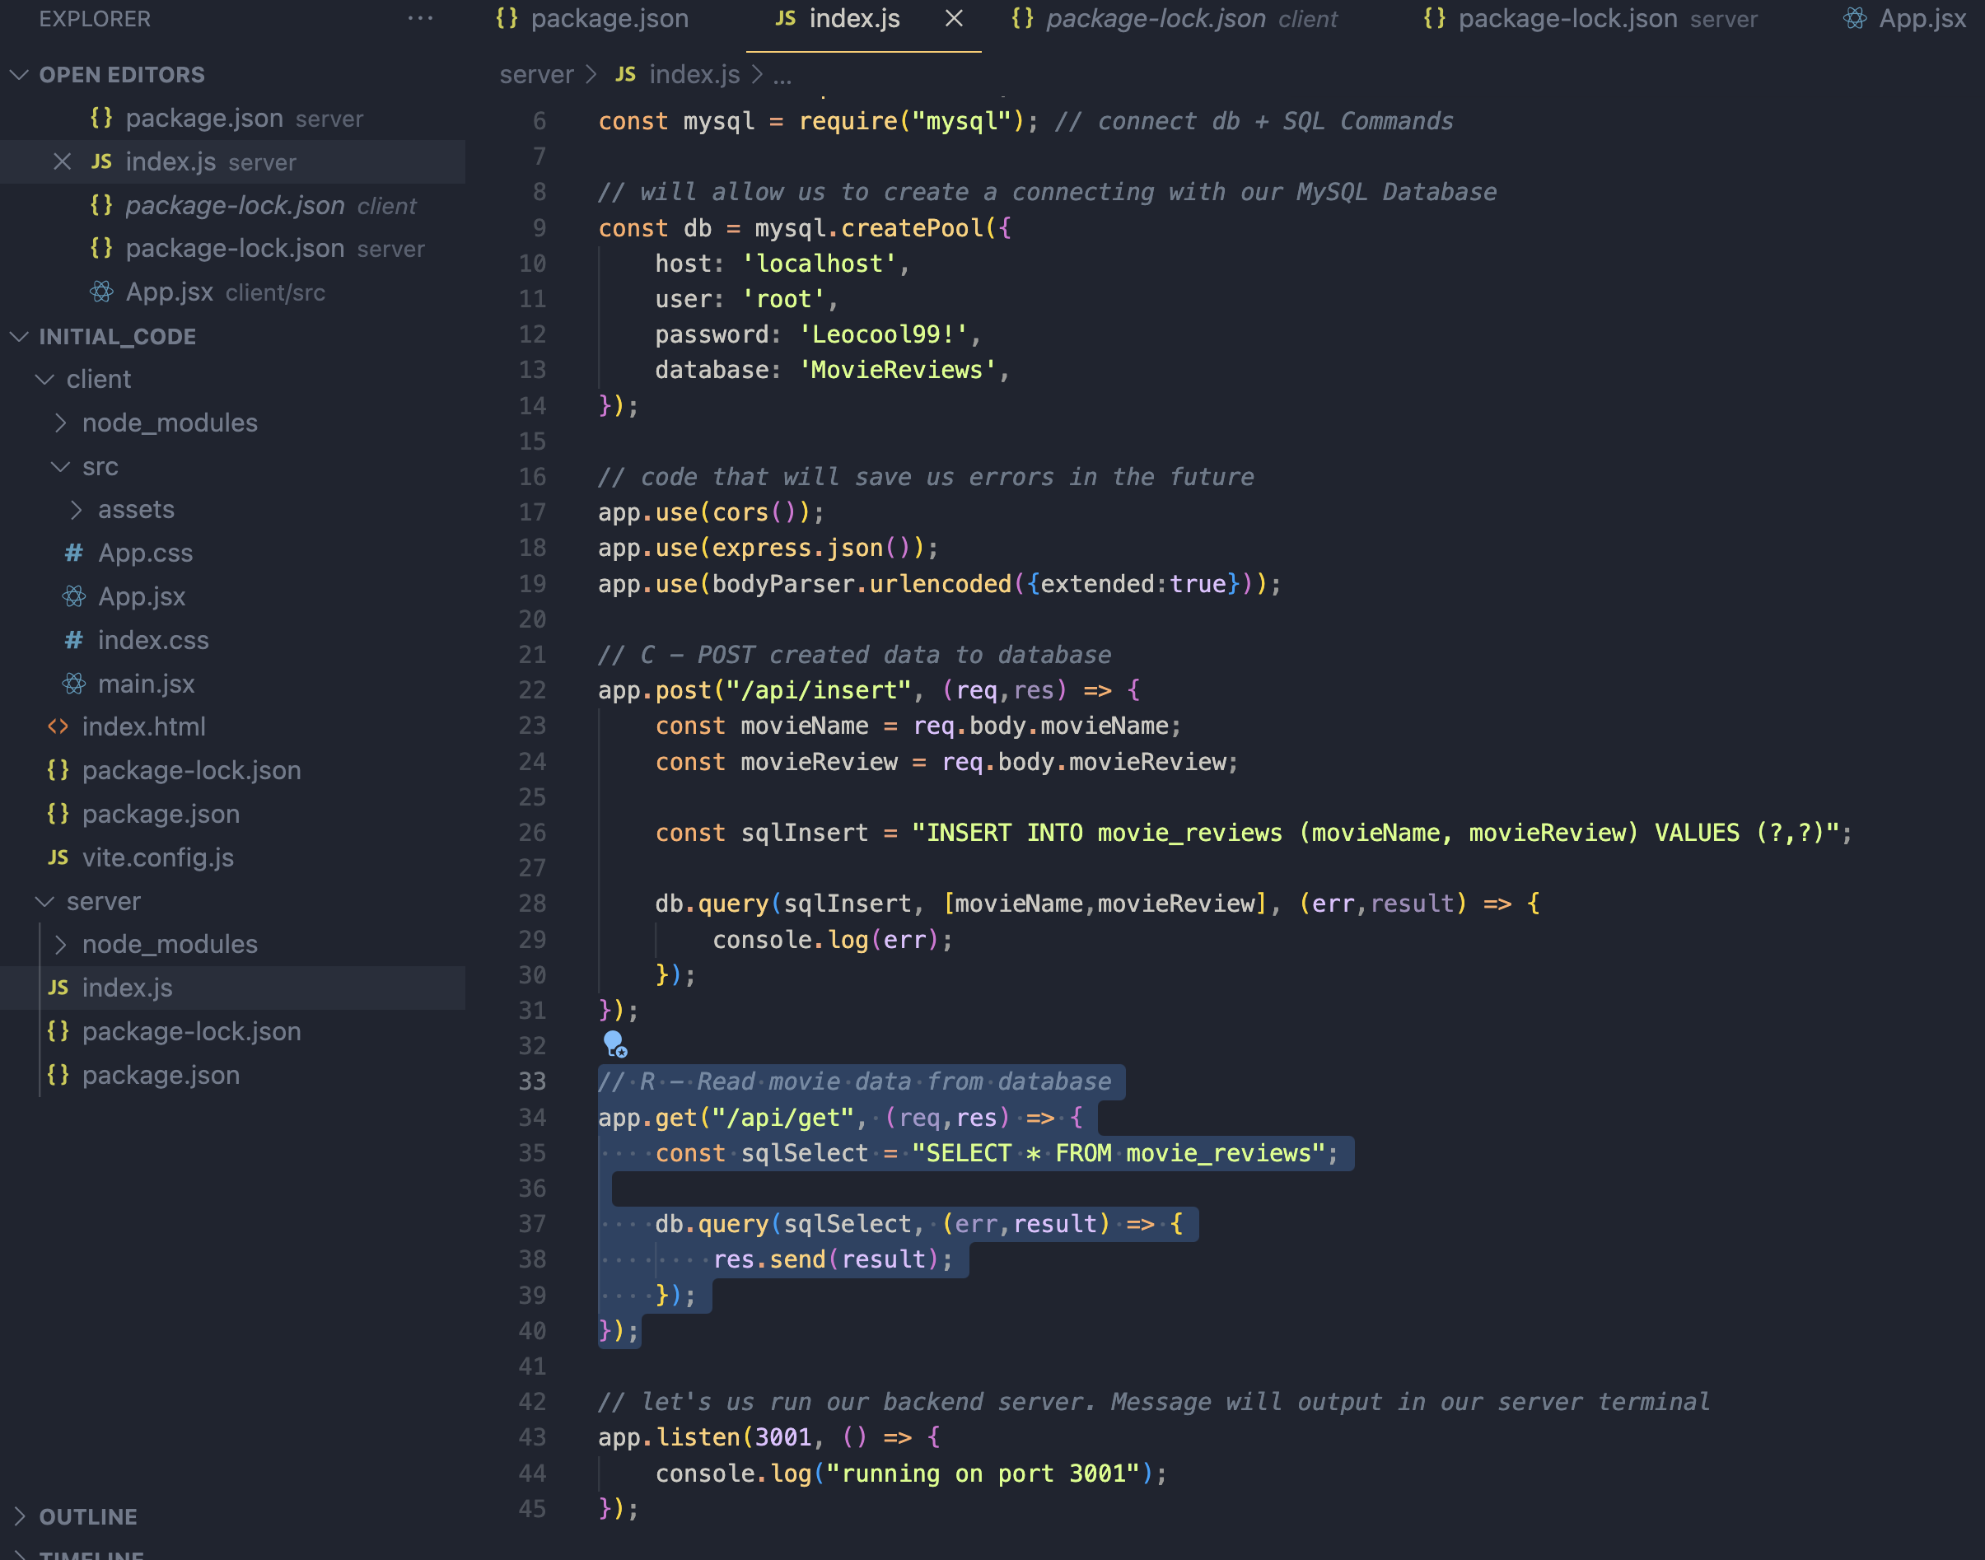Switch to package.json editor tab

pyautogui.click(x=609, y=18)
